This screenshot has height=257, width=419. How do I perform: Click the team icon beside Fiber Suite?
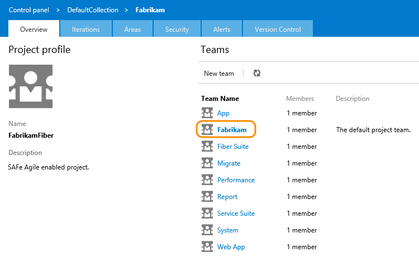click(207, 147)
